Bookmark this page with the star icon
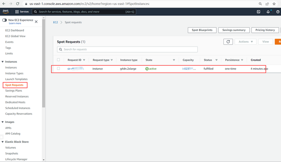This screenshot has width=281, height=162. (274, 4)
